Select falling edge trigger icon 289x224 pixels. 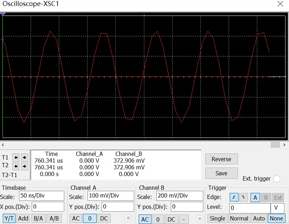pyautogui.click(x=244, y=198)
